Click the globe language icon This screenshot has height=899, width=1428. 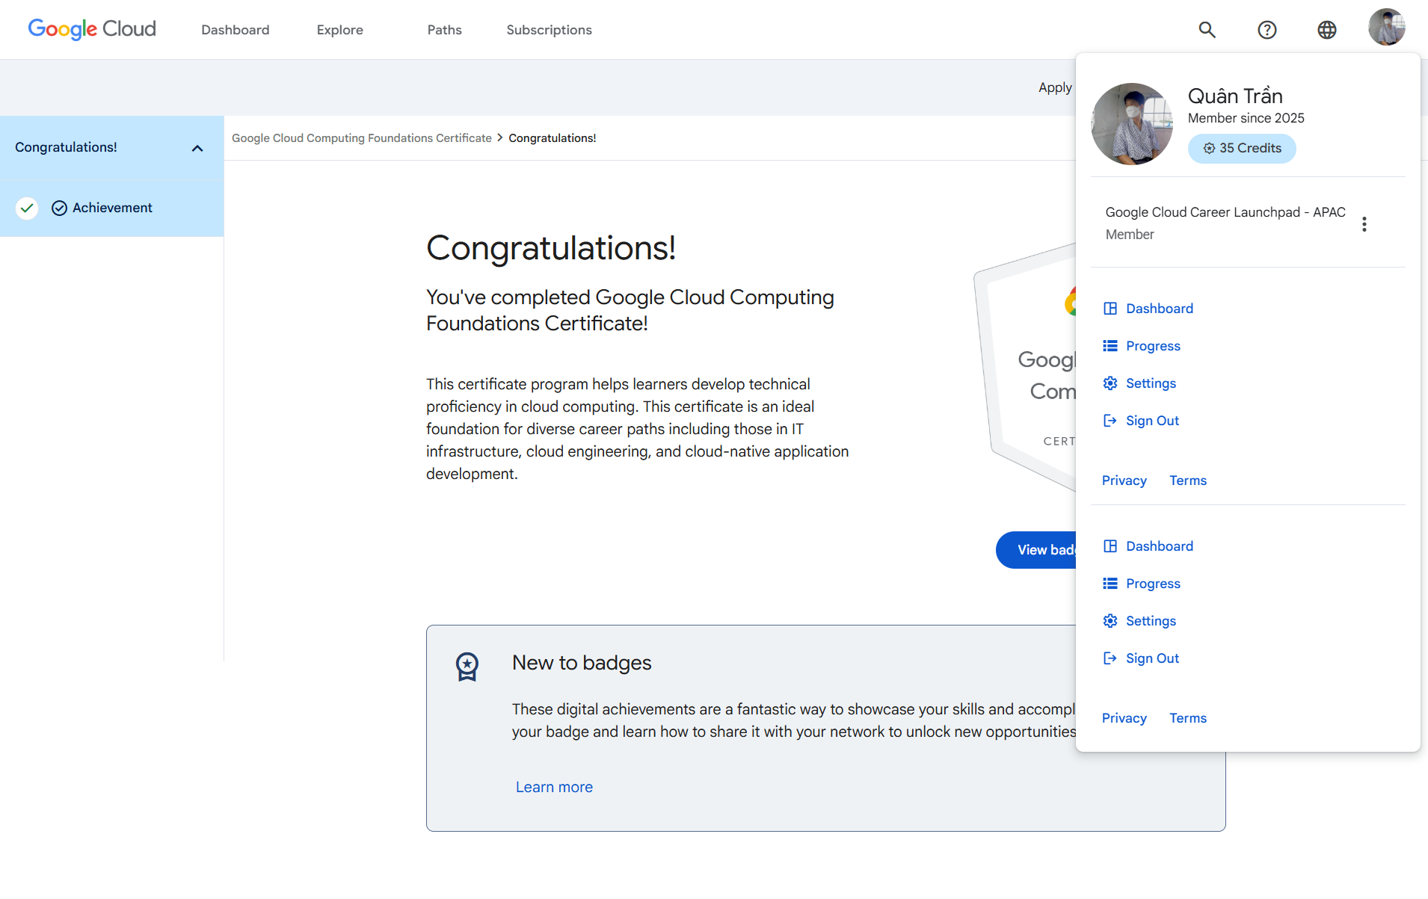1326,30
